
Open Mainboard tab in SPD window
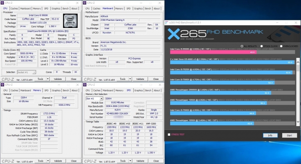108,90
